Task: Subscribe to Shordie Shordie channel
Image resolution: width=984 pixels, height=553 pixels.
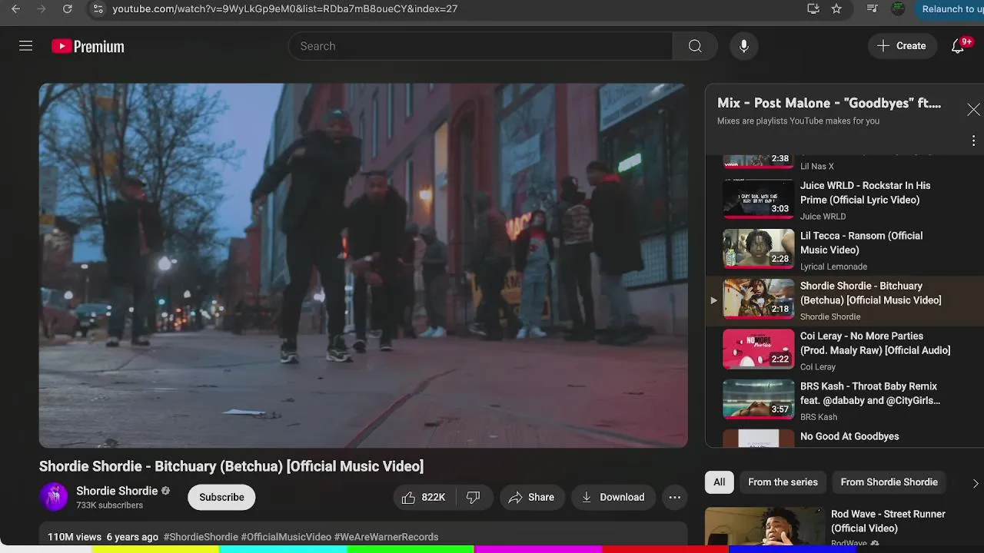Action: pos(221,497)
